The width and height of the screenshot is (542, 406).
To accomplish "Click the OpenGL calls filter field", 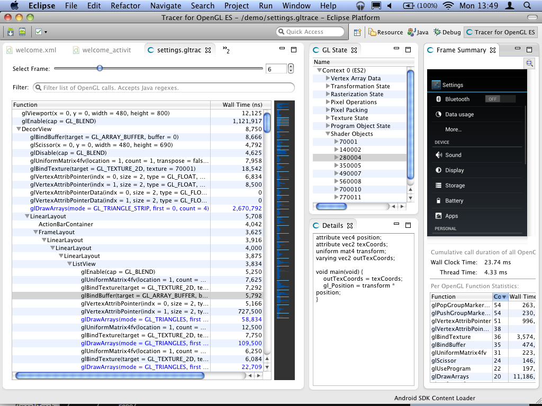I will 164,88.
